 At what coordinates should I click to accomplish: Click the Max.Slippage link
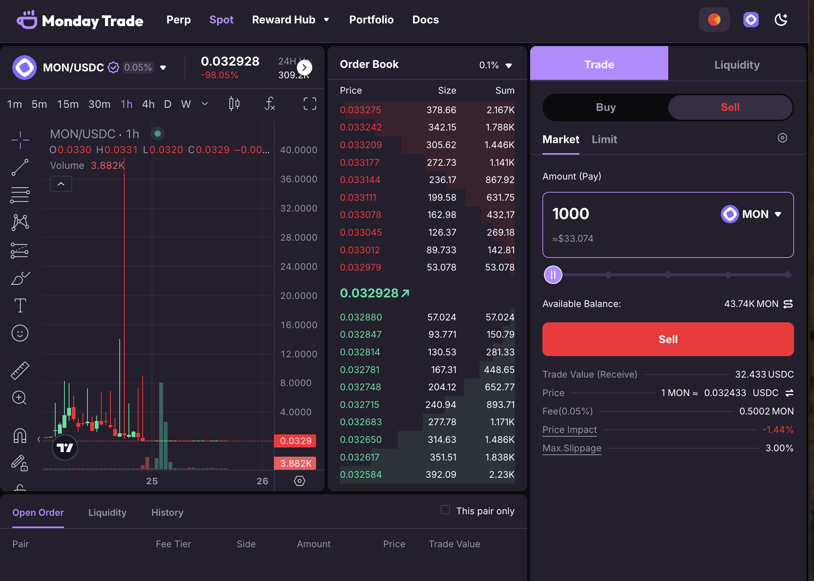coord(572,448)
